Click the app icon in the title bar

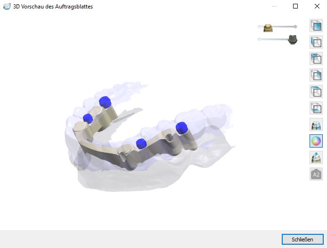7,6
